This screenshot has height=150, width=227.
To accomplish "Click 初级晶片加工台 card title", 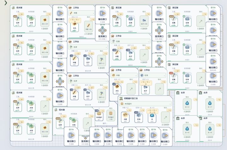I will pos(131,99).
